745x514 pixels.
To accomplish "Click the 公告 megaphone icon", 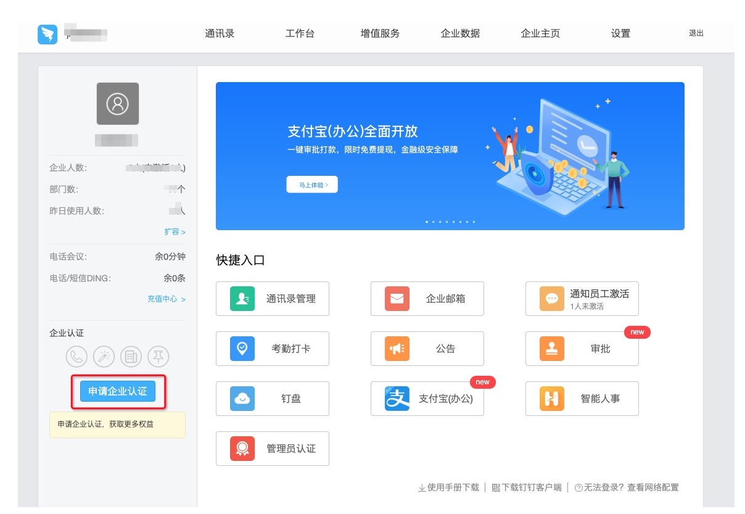I will [397, 349].
